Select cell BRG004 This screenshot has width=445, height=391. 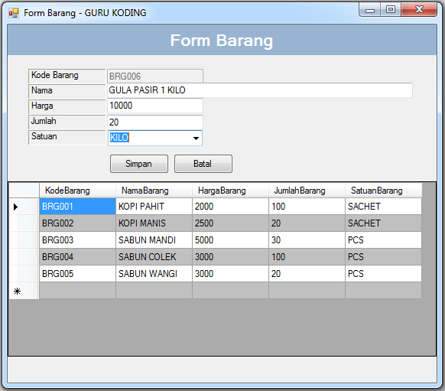[77, 256]
